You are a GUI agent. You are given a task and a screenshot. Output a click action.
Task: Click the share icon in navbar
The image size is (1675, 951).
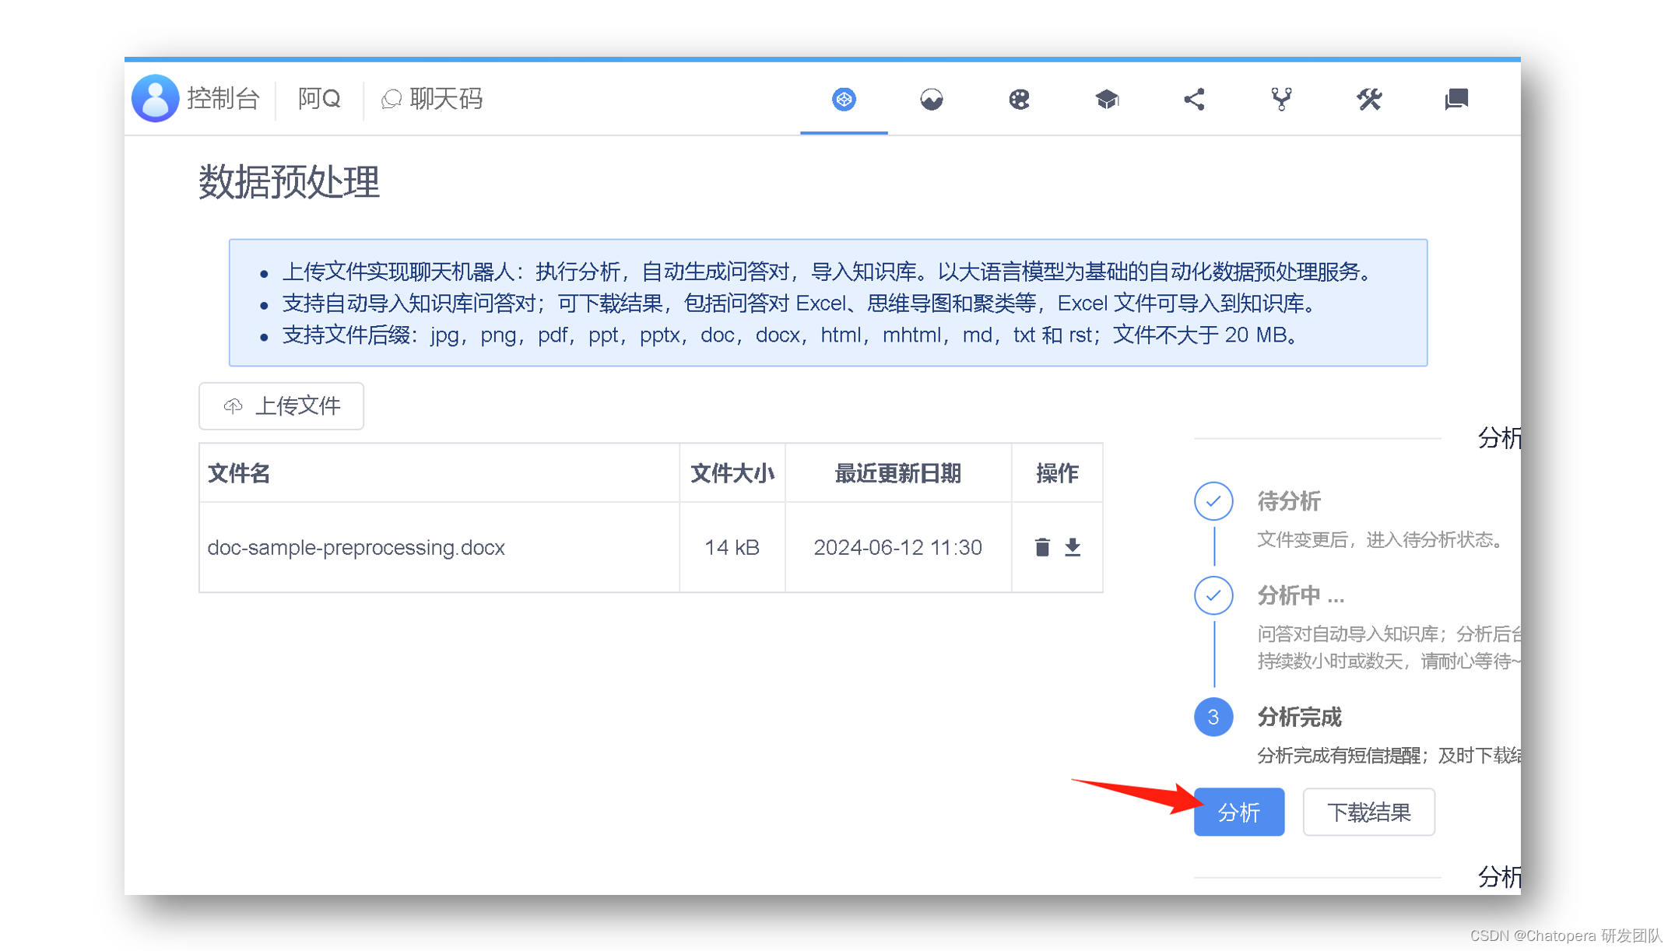coord(1194,99)
